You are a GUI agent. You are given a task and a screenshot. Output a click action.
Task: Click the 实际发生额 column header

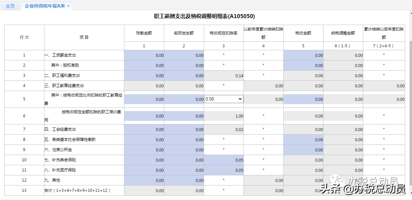[184, 33]
